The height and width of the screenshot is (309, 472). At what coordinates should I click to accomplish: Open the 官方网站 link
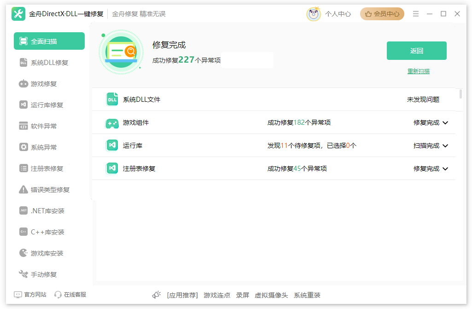[x=35, y=295]
